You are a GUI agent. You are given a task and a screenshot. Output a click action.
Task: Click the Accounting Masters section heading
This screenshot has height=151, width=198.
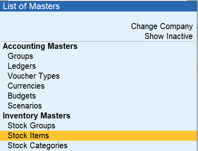tap(40, 46)
